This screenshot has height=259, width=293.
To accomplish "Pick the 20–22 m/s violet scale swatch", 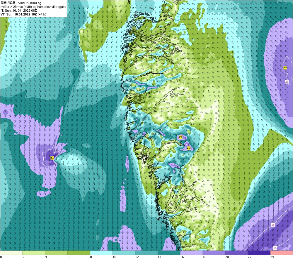I will 236,253.
